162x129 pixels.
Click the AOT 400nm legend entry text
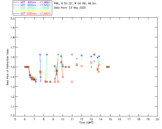35,2
